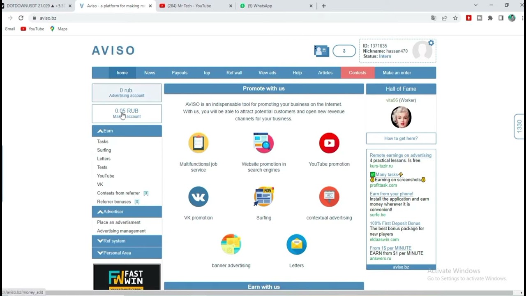The height and width of the screenshot is (296, 526).
Task: Click the translate page icon in address bar
Action: click(x=434, y=18)
